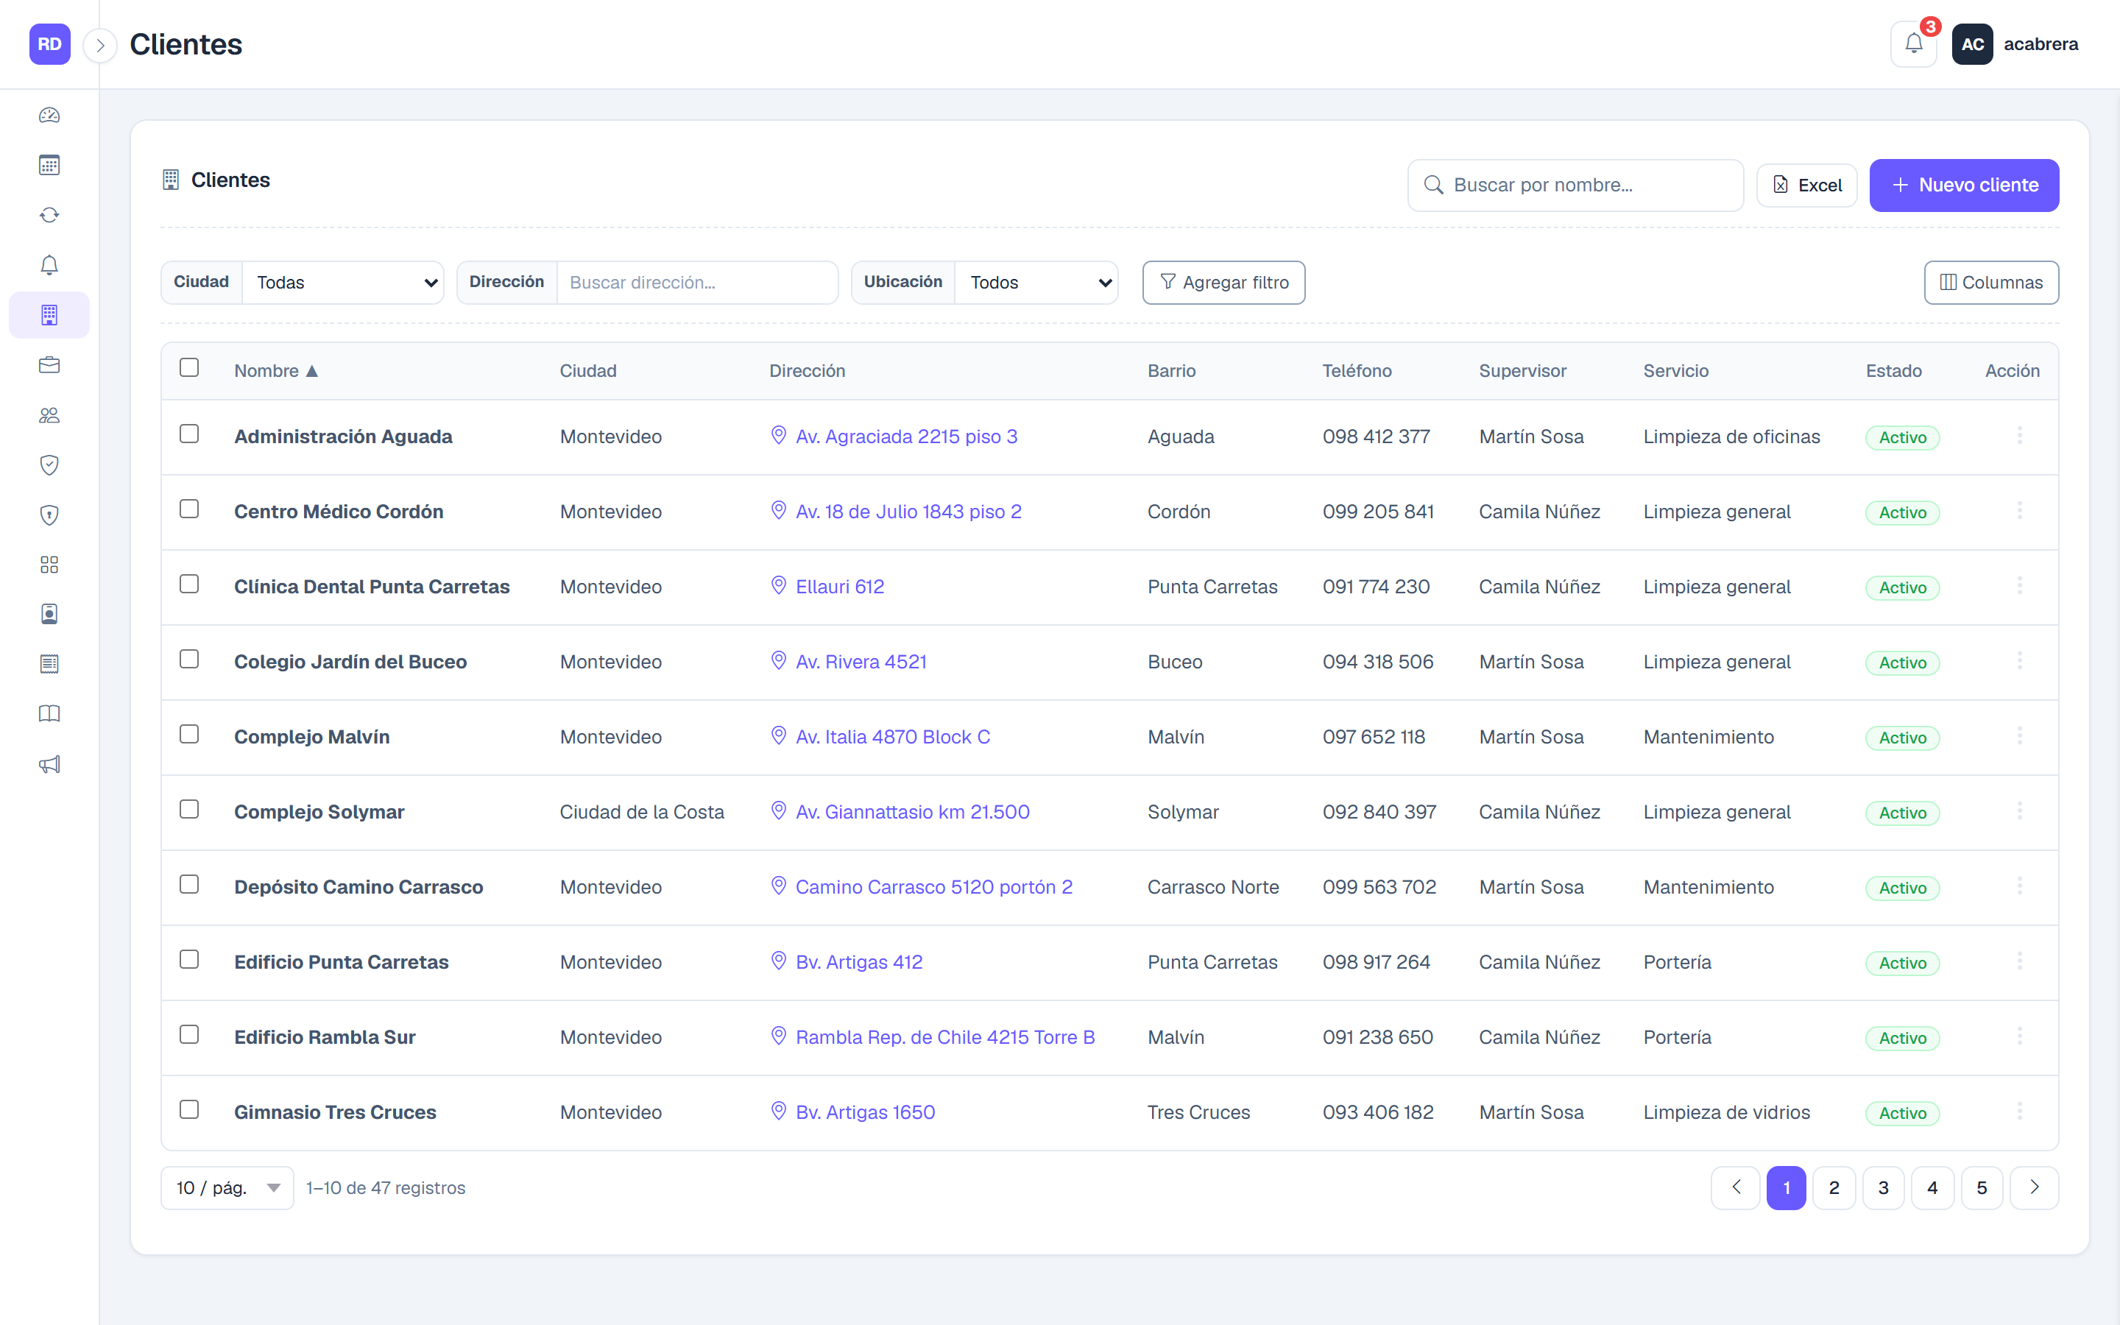Image resolution: width=2120 pixels, height=1325 pixels.
Task: Focus the Buscar por nombre search field
Action: click(x=1575, y=185)
